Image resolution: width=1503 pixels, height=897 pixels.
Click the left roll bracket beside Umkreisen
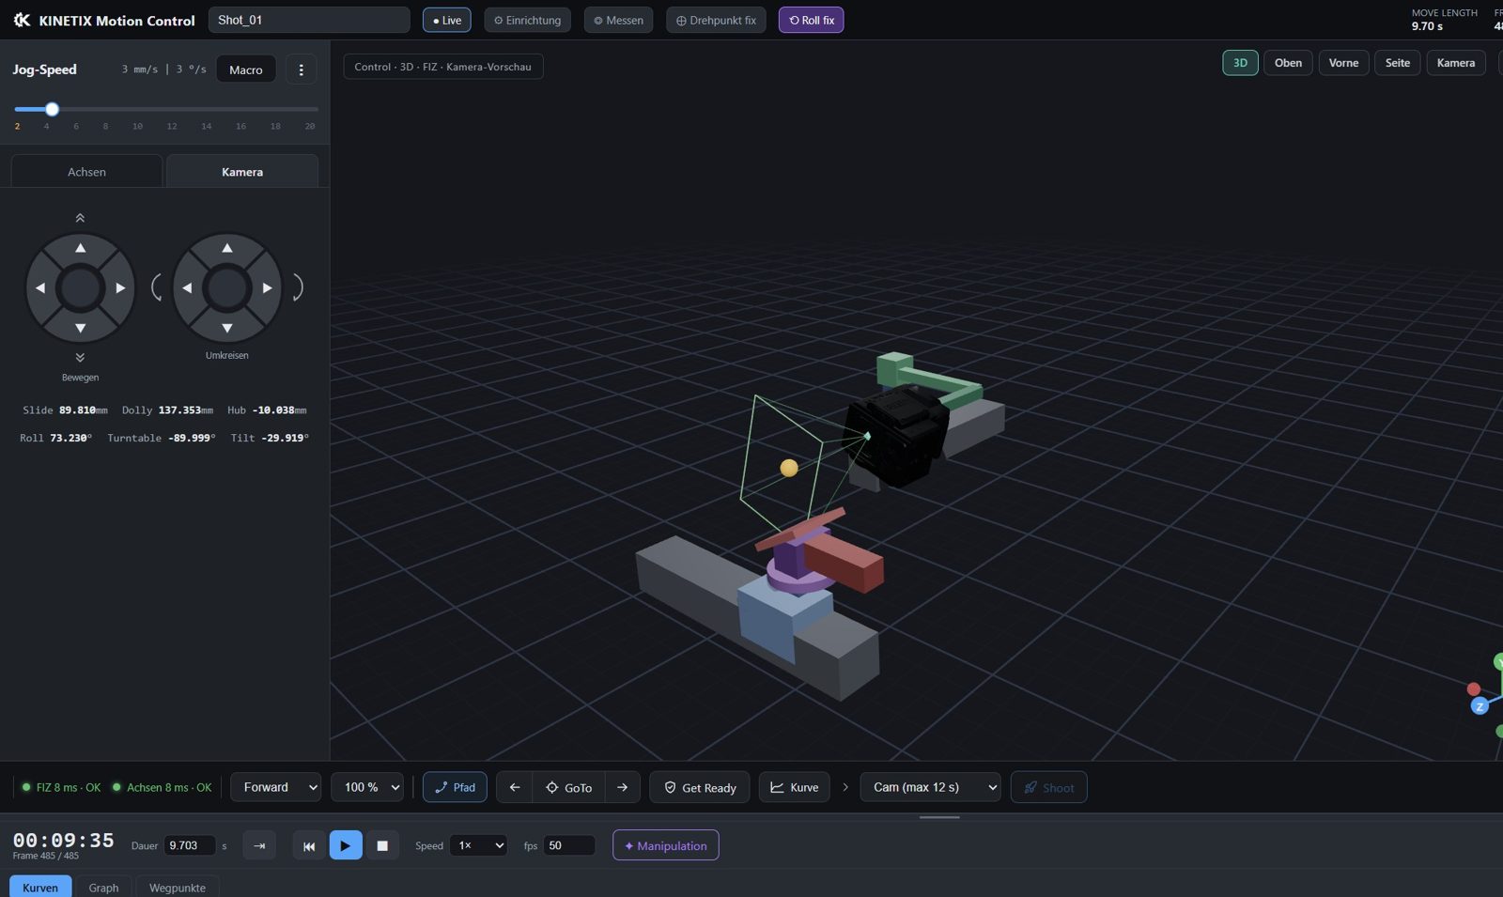(157, 287)
